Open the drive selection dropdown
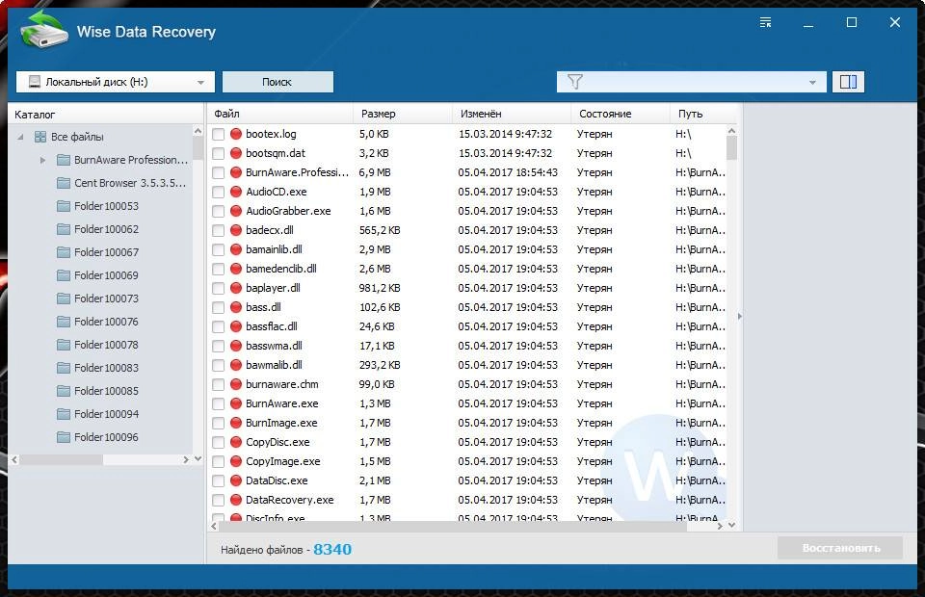 click(200, 83)
